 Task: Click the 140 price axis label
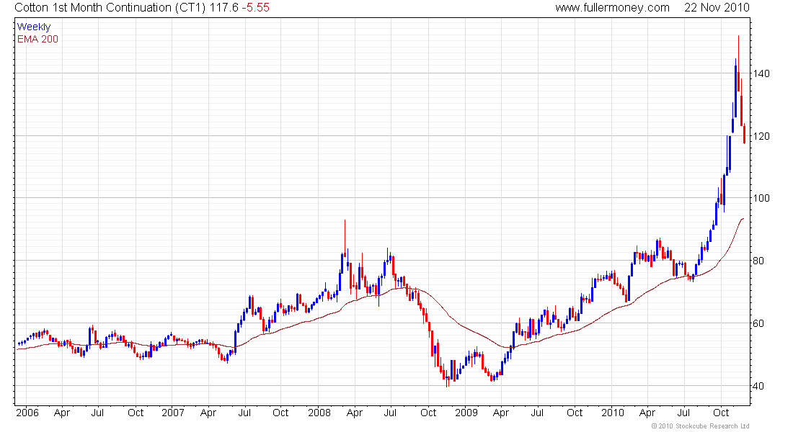[762, 74]
